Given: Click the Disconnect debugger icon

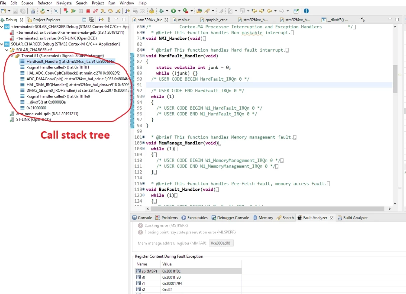Looking at the screenshot, I should 95,11.
